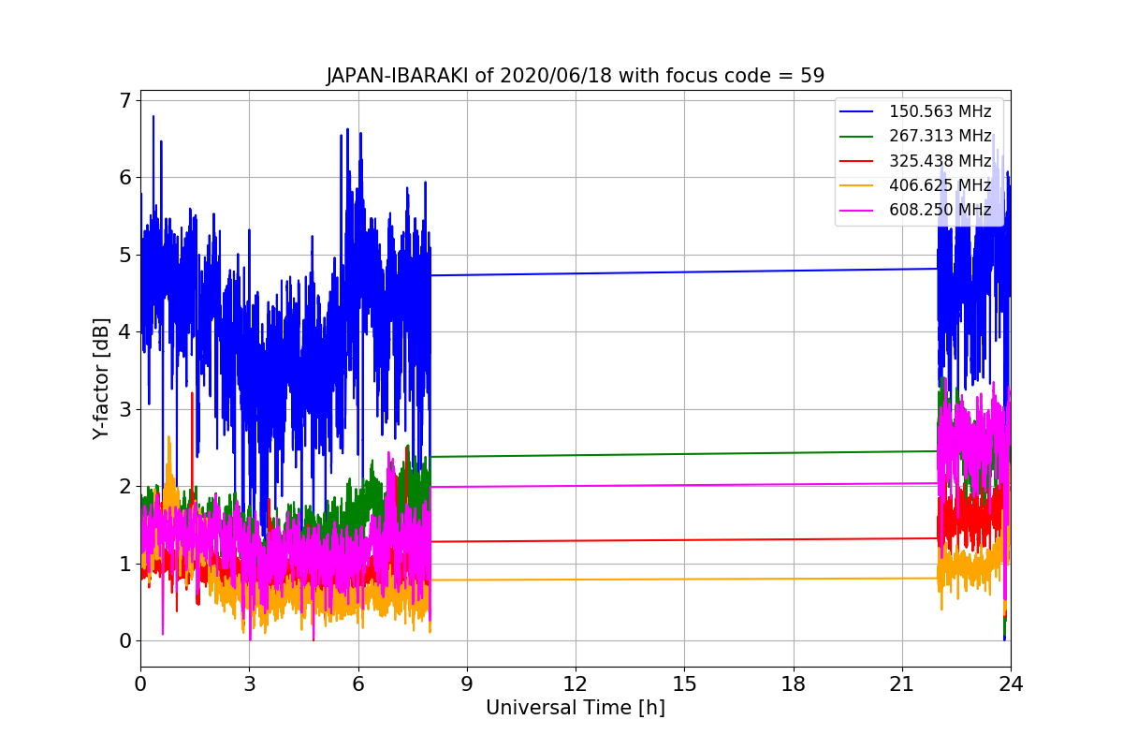Select the 406.625 MHz legend label
The image size is (1123, 749).
940,185
